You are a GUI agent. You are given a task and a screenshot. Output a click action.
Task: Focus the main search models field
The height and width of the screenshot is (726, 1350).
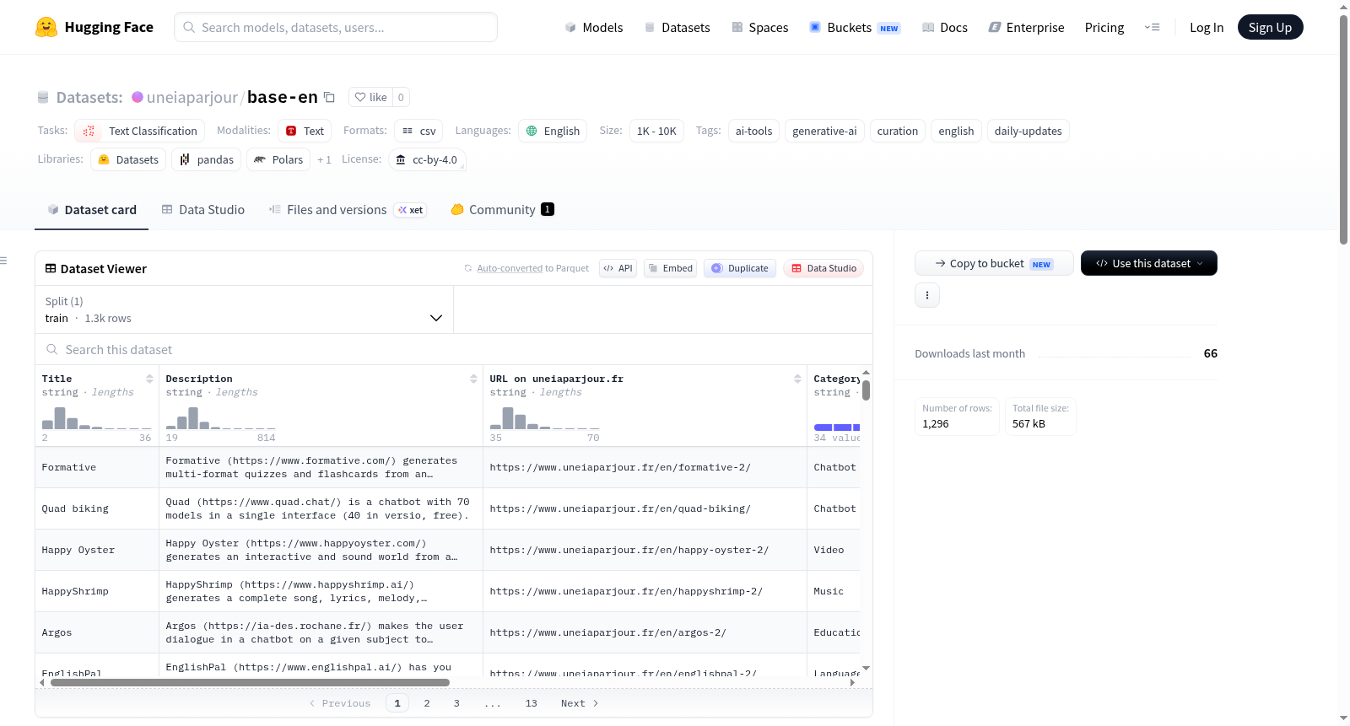[336, 27]
